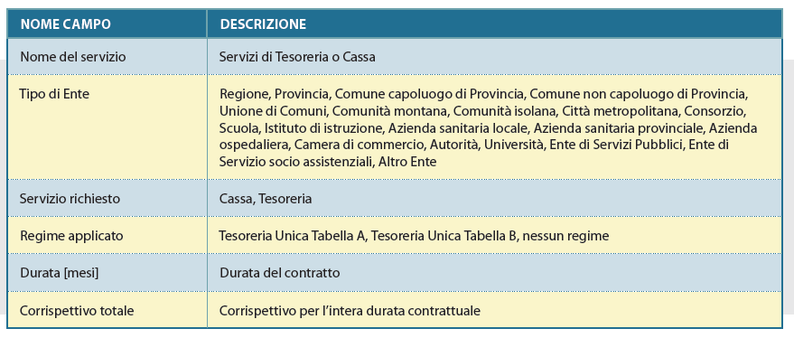Select the Tipo di Ente cell
The image size is (794, 338).
coord(107,127)
